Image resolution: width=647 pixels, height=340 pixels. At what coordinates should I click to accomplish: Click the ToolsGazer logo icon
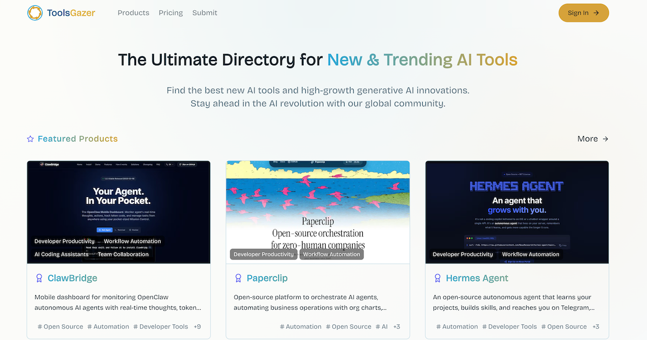(x=35, y=13)
